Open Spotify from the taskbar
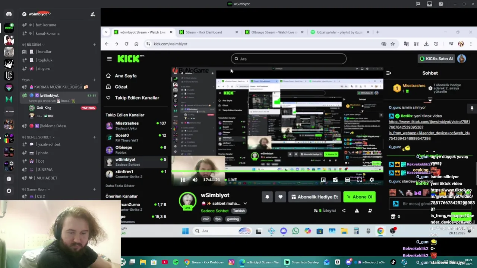The width and height of the screenshot is (477, 268). pyautogui.click(x=176, y=262)
